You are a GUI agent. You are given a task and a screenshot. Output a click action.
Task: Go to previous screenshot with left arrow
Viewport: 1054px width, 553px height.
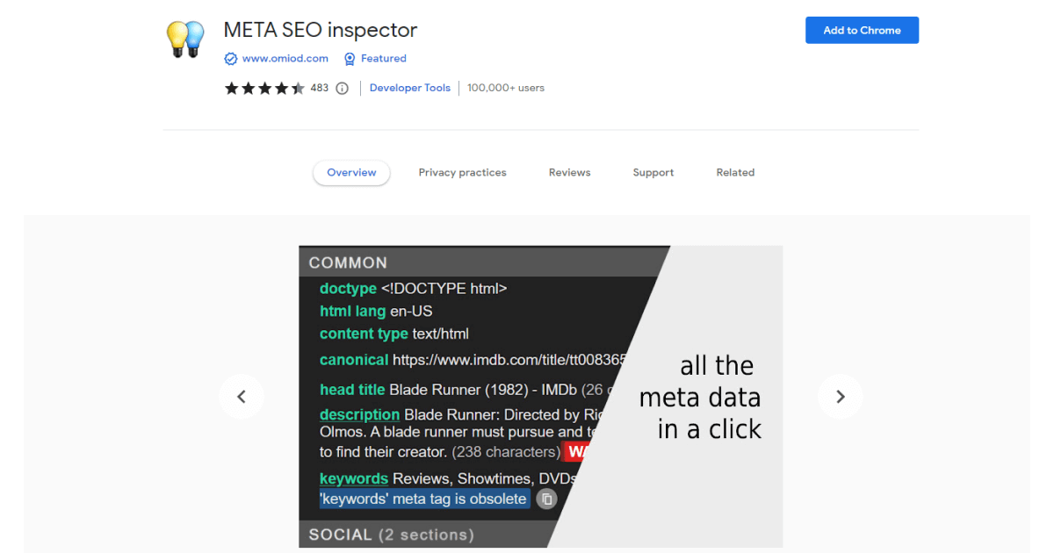click(242, 397)
